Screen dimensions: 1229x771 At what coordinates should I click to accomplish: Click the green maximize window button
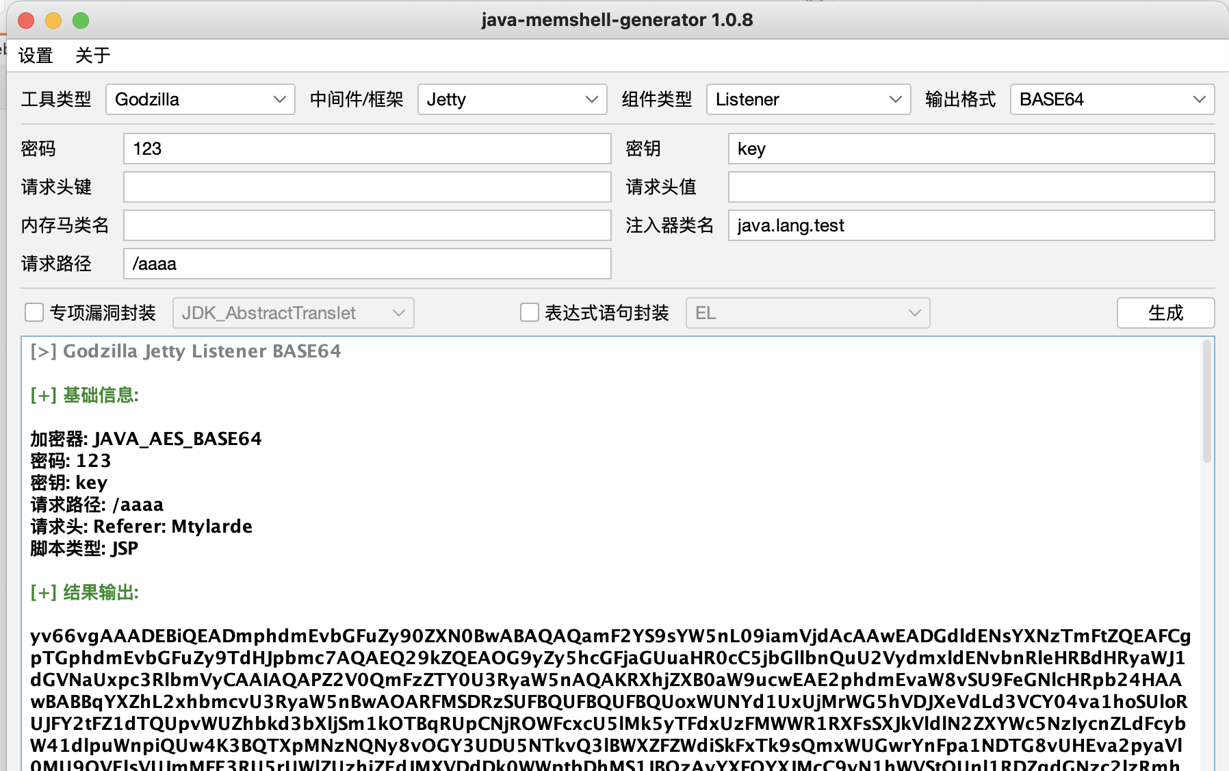[x=81, y=21]
